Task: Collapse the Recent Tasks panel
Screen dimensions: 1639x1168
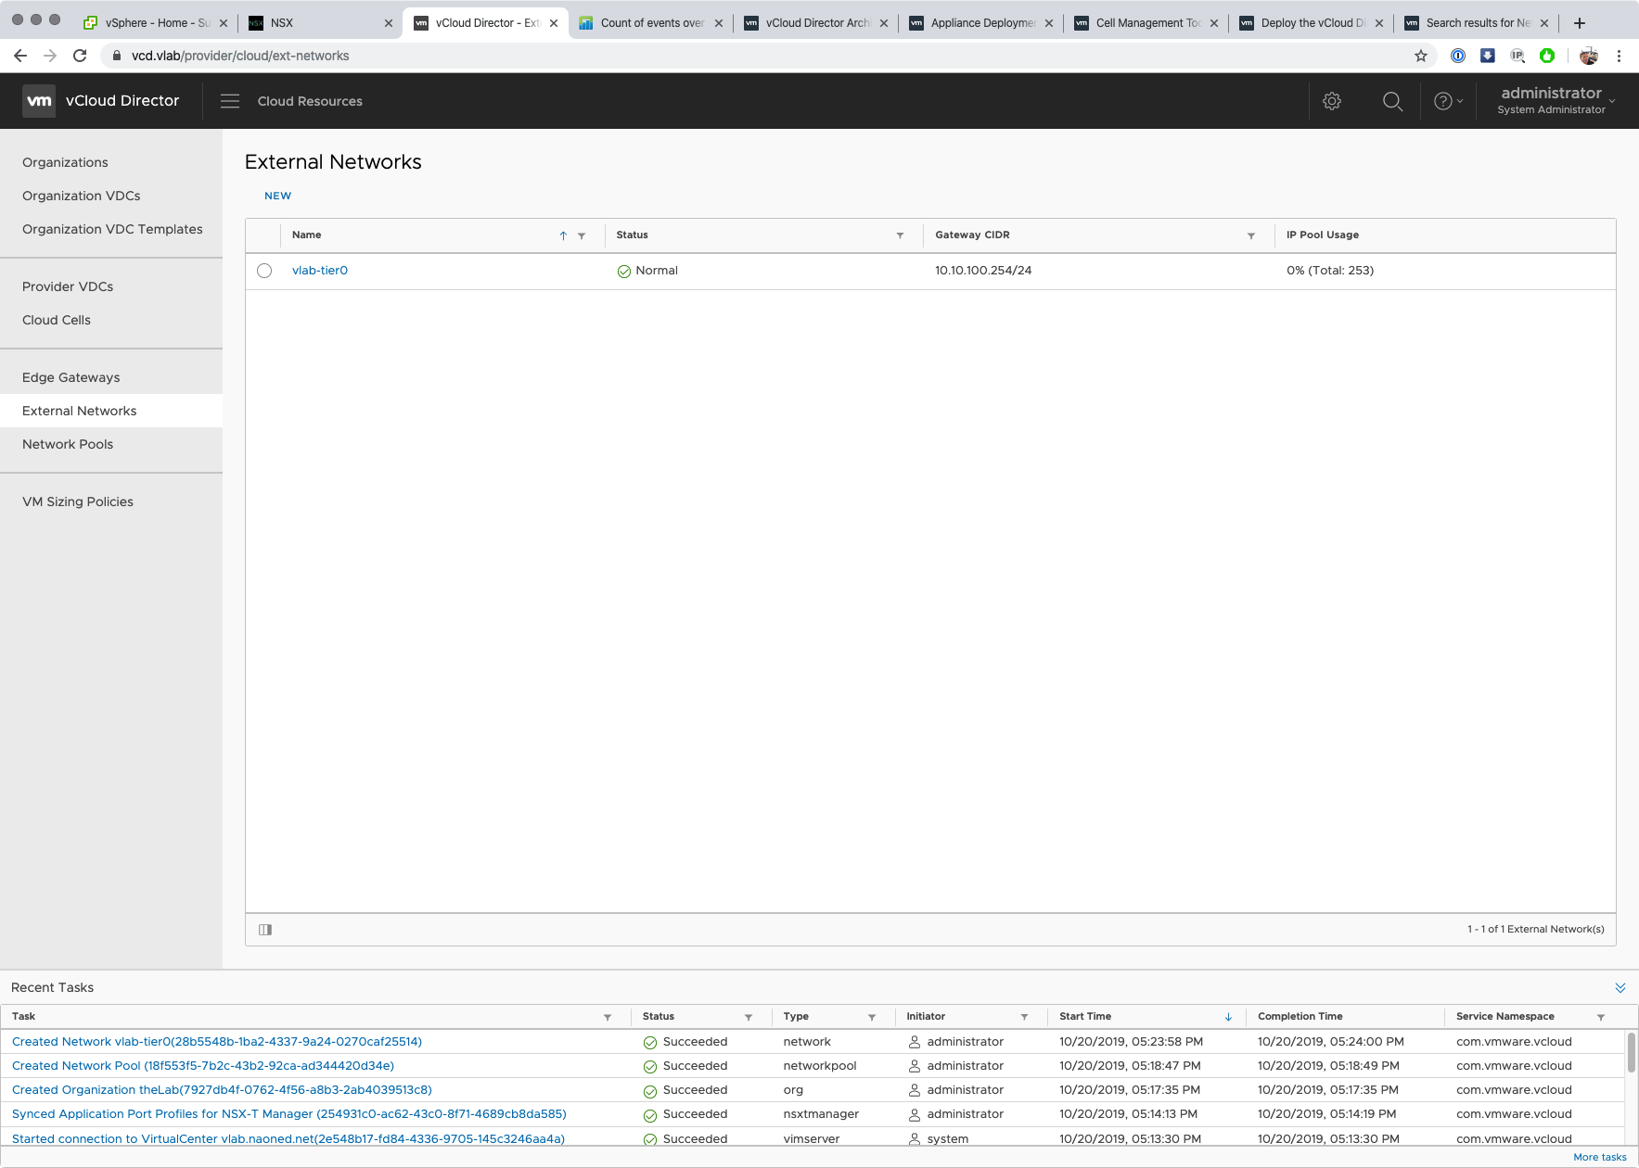Action: tap(1620, 988)
